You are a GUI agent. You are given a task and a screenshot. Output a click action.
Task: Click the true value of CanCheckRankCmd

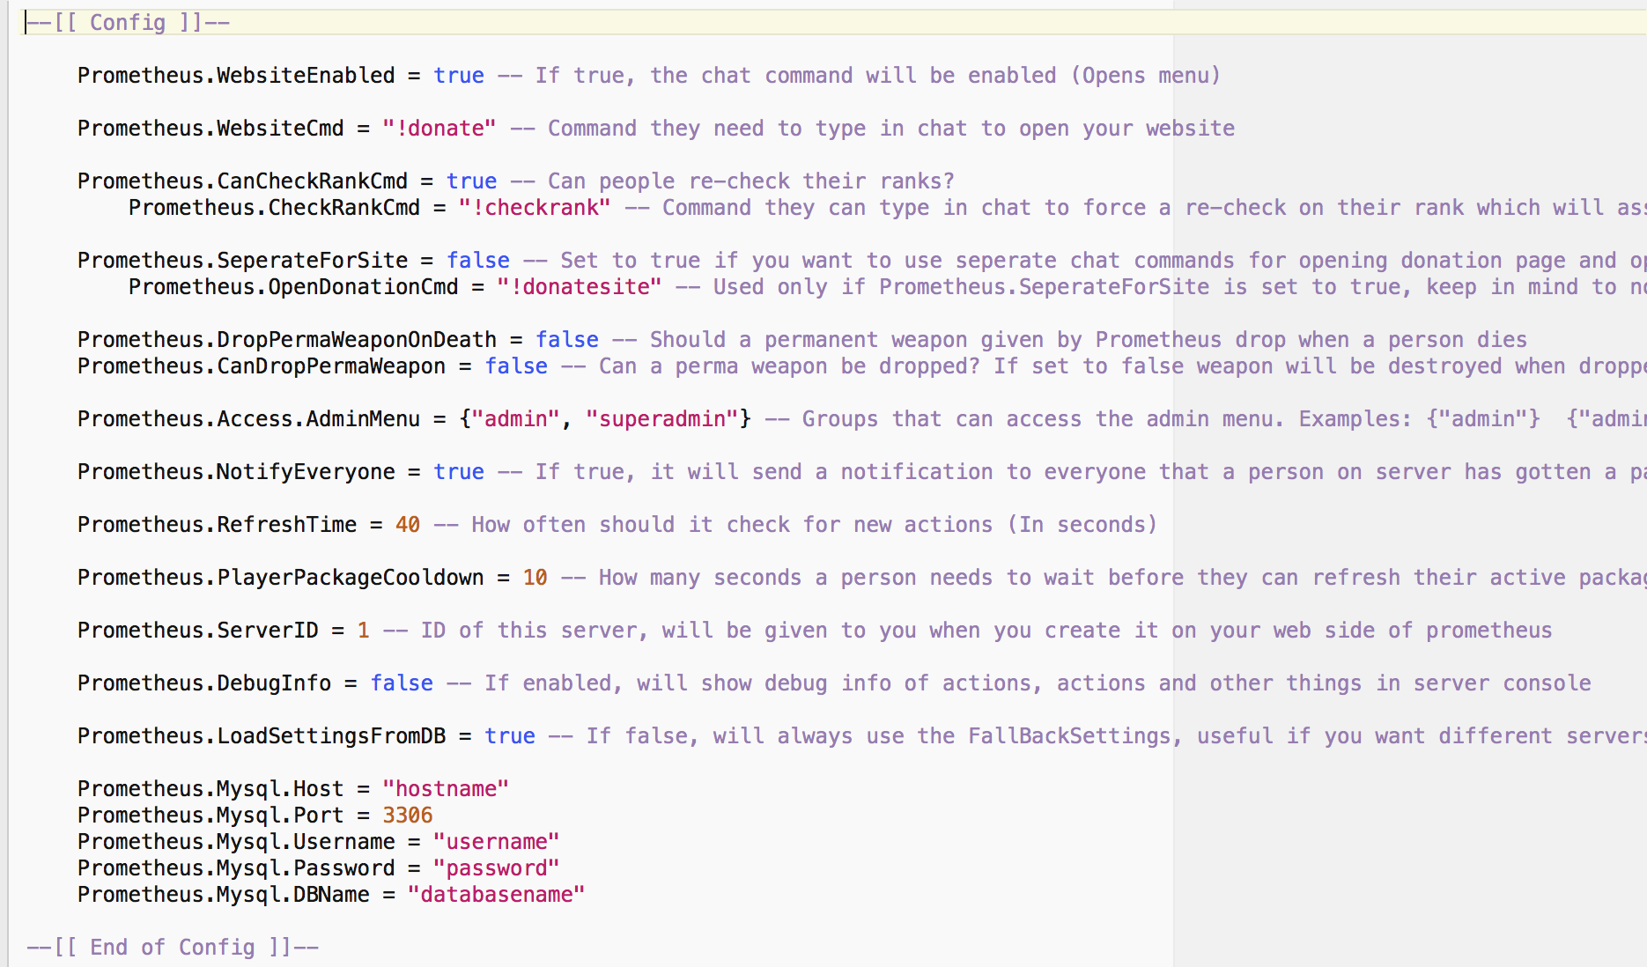click(471, 181)
